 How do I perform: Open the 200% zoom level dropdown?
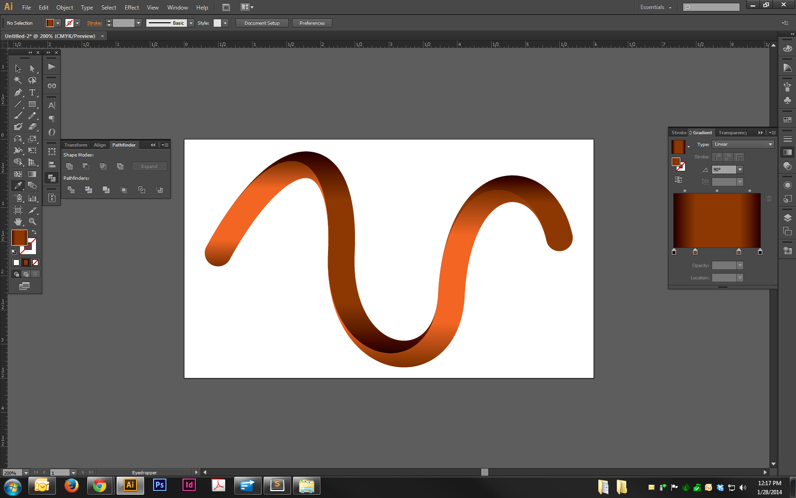(x=26, y=472)
